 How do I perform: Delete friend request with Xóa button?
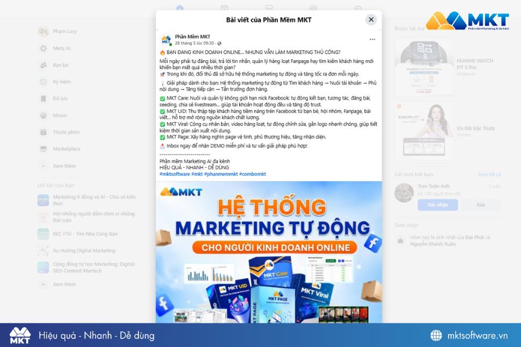coord(480,205)
